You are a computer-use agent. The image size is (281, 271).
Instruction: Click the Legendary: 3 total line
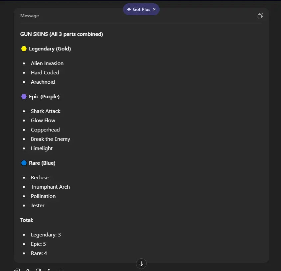(x=46, y=235)
